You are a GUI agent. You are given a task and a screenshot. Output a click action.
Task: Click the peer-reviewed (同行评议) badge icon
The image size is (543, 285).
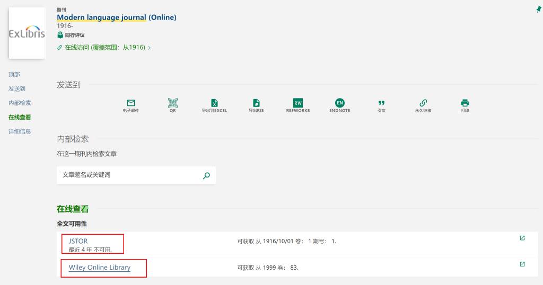click(60, 35)
